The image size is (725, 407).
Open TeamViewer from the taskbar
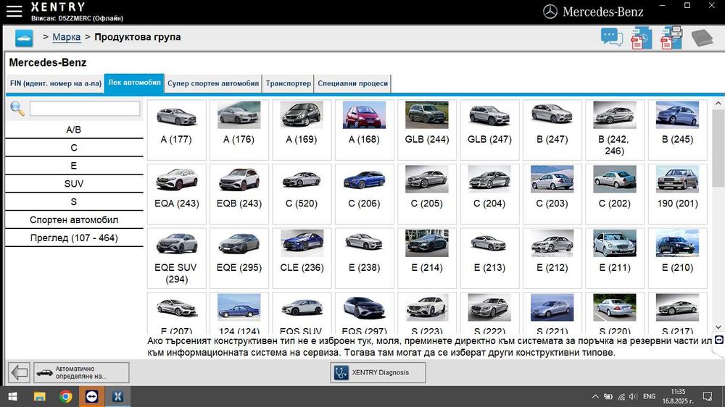click(91, 397)
